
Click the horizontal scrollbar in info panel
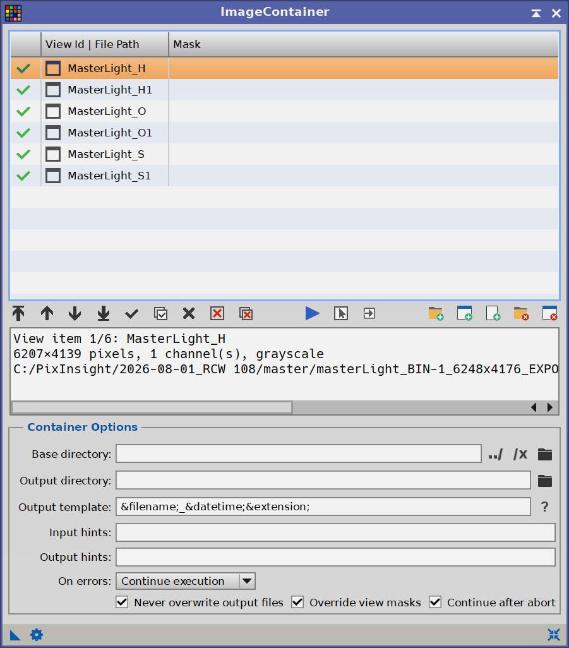pyautogui.click(x=152, y=407)
